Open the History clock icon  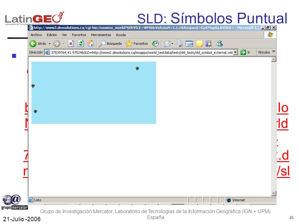pos(155,44)
